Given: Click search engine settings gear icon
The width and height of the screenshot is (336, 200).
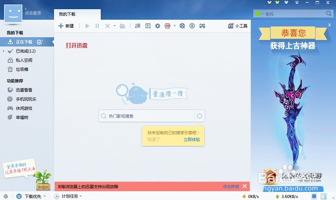Looking at the screenshot, I should [x=200, y=116].
